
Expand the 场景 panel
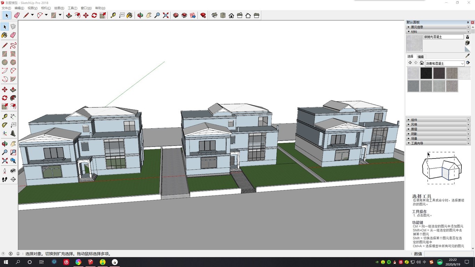[x=437, y=138]
